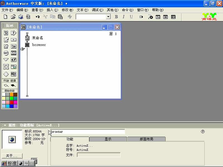Click the 关于... button
The image size is (223, 167).
(12, 156)
